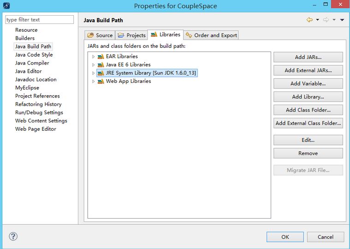Select Builders in the properties list
350x249 pixels.
point(25,38)
